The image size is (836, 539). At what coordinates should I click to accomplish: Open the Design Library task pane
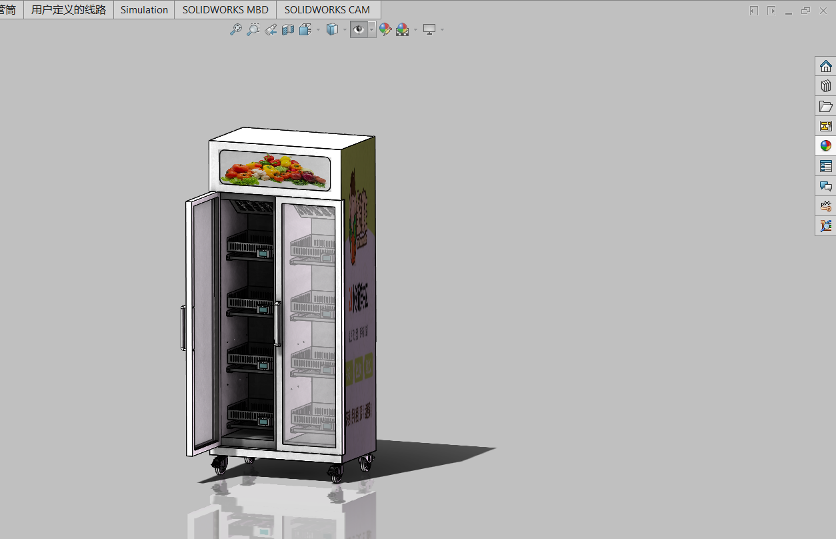pyautogui.click(x=826, y=86)
